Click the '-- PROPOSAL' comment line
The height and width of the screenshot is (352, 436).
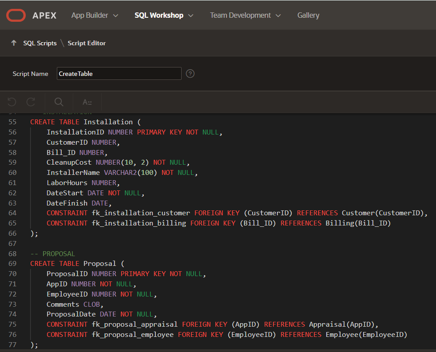tap(52, 254)
